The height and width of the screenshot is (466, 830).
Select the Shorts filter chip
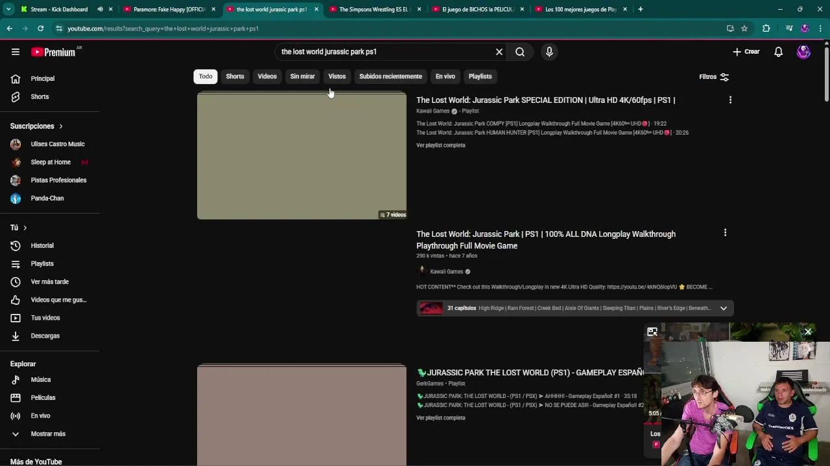235,76
